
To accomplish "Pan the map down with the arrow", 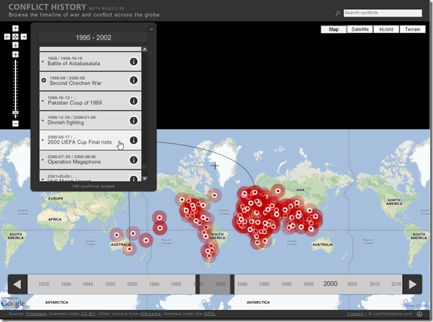I will point(15,45).
